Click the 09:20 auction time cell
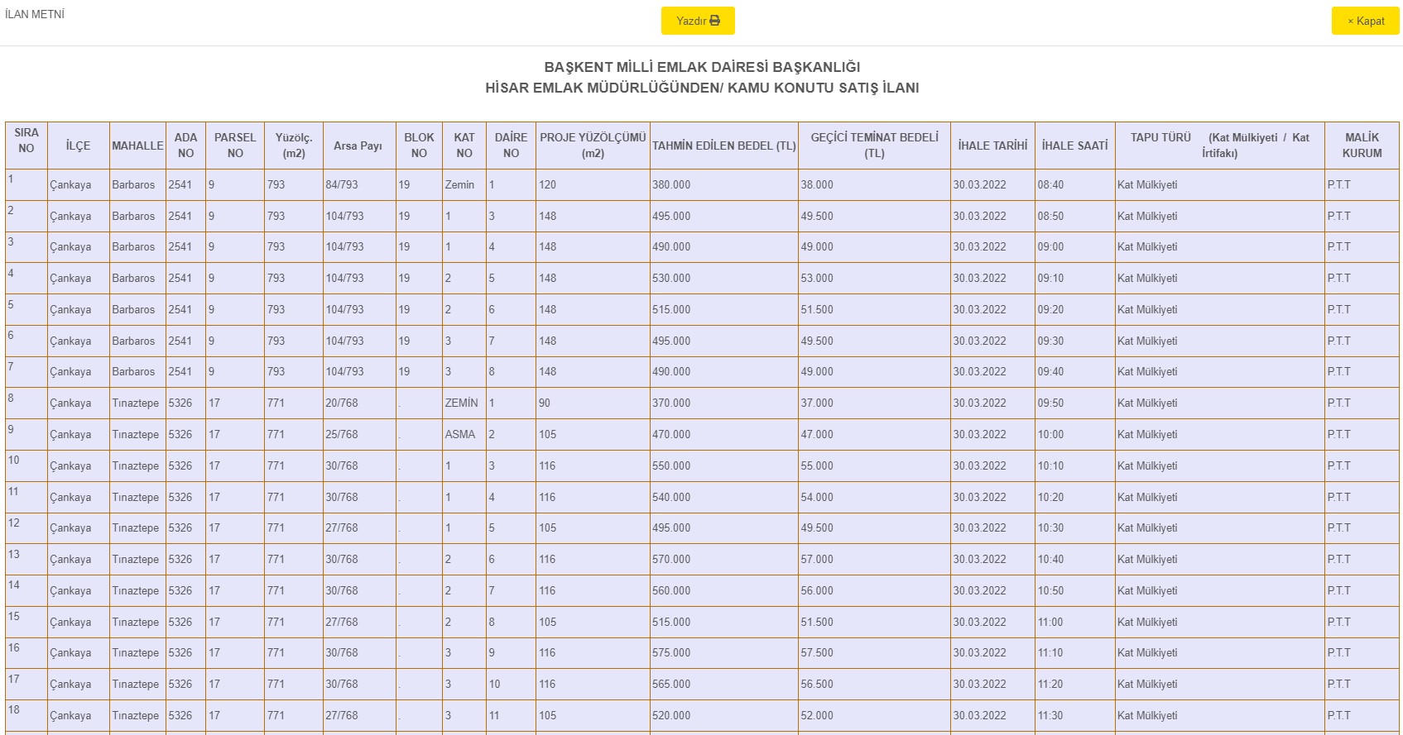 1074,309
